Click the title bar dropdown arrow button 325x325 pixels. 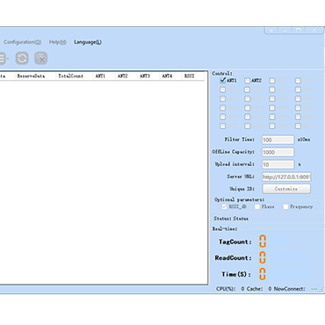point(271,30)
